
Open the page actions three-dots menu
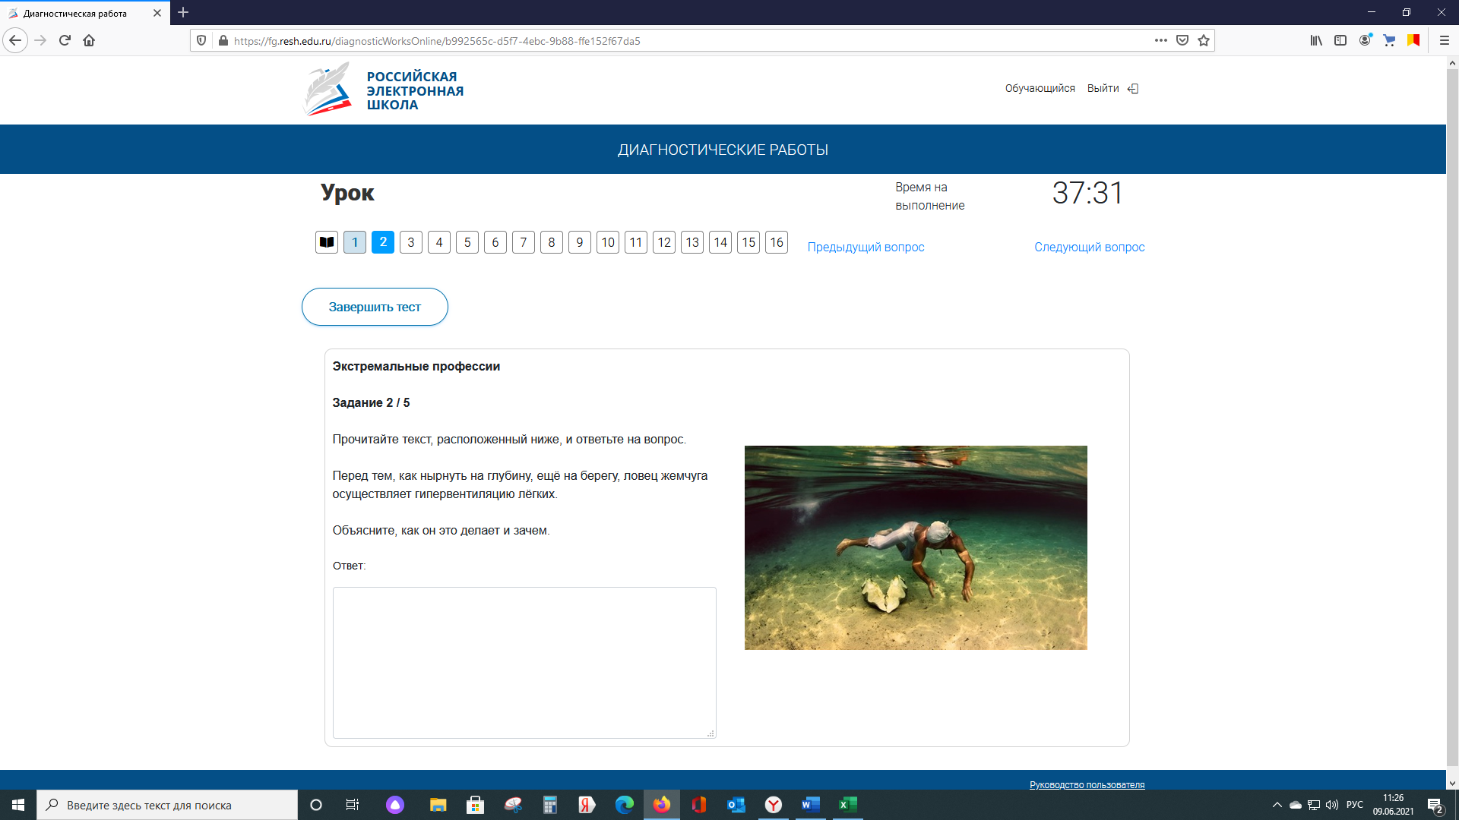(1160, 40)
